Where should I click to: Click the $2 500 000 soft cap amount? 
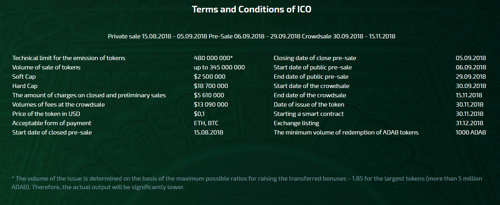tap(210, 77)
